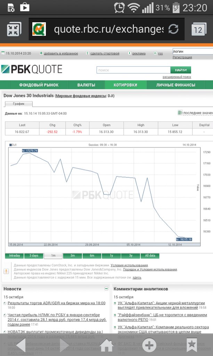Open the ФОНДОВЫЙ РЫНОК menu
This screenshot has height=356, width=213.
coord(39,85)
